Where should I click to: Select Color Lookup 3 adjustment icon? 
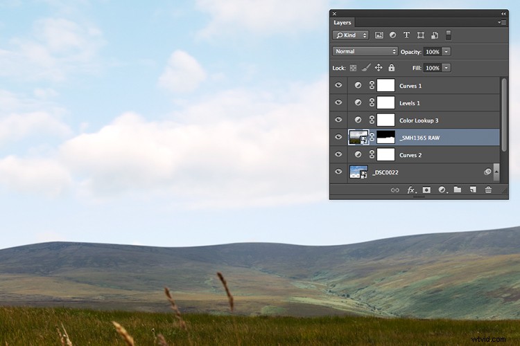point(358,120)
